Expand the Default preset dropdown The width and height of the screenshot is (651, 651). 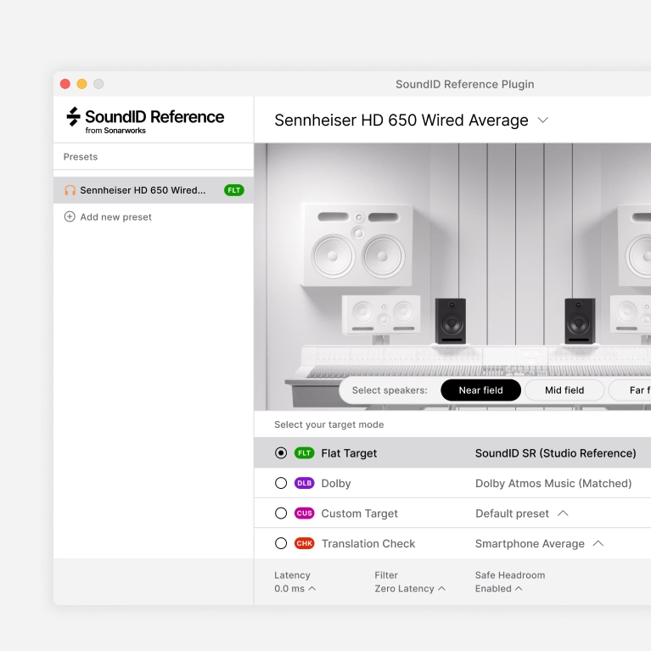(x=563, y=514)
